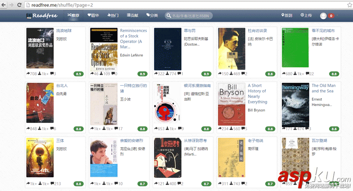Image resolution: width=353 pixels, height=191 pixels.
Task: Open the 精华 nav menu
Action: click(93, 15)
